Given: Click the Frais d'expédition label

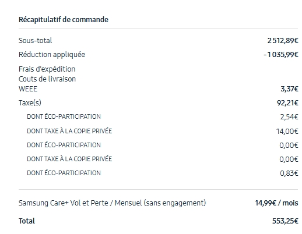Looking at the screenshot, I should click(x=47, y=69).
